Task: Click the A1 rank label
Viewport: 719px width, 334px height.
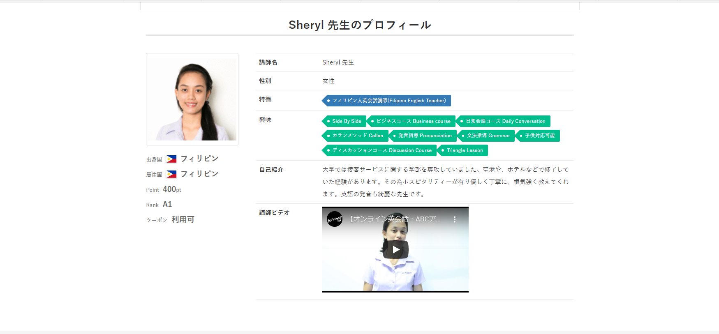Action: pos(167,205)
